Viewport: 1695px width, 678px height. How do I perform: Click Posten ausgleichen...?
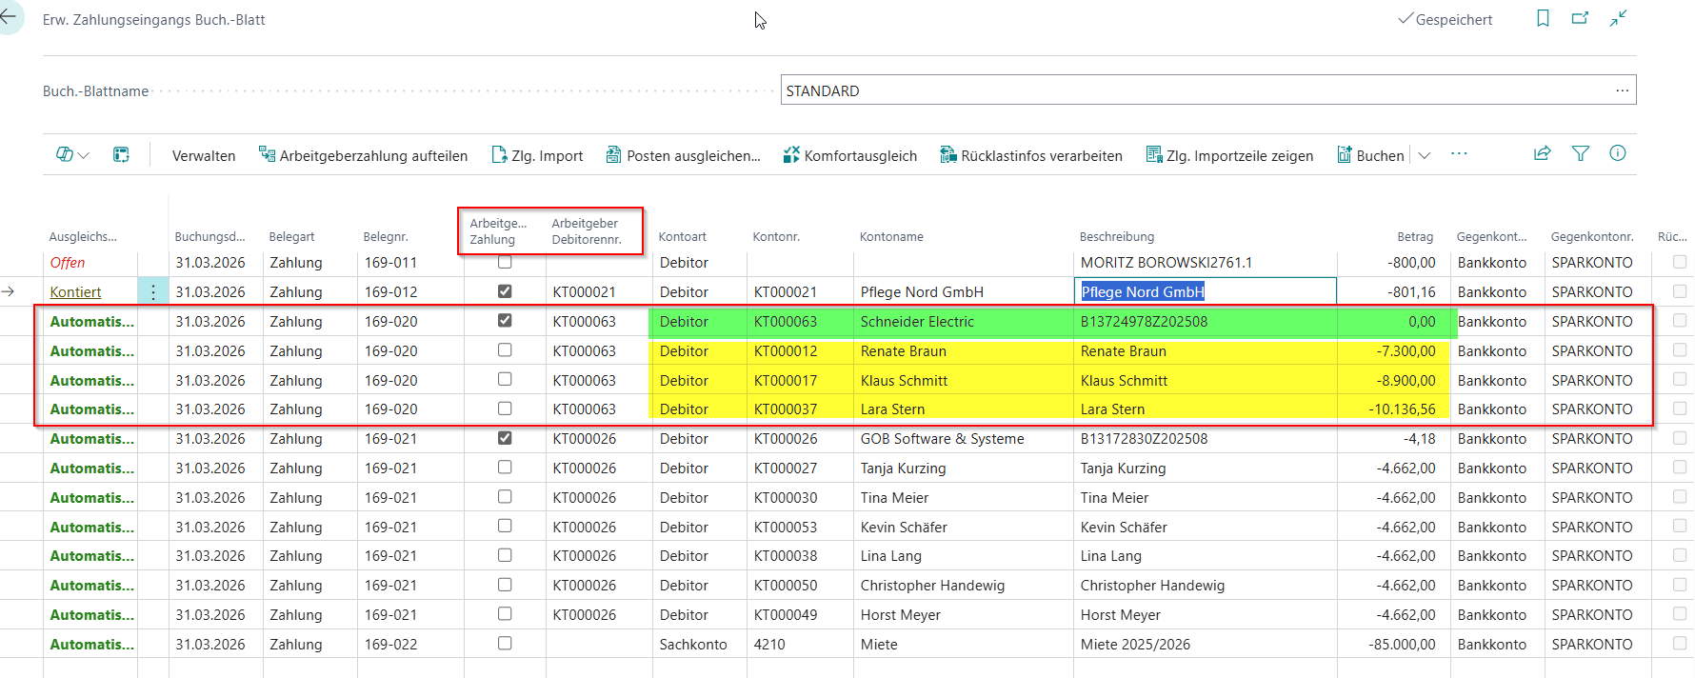click(683, 155)
